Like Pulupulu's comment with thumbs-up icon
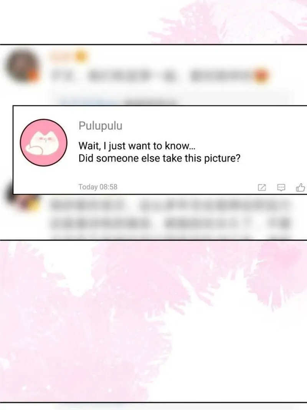The width and height of the screenshot is (307, 410). pyautogui.click(x=300, y=188)
